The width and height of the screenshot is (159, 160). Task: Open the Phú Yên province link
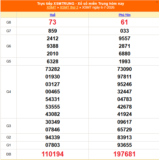click(x=124, y=15)
